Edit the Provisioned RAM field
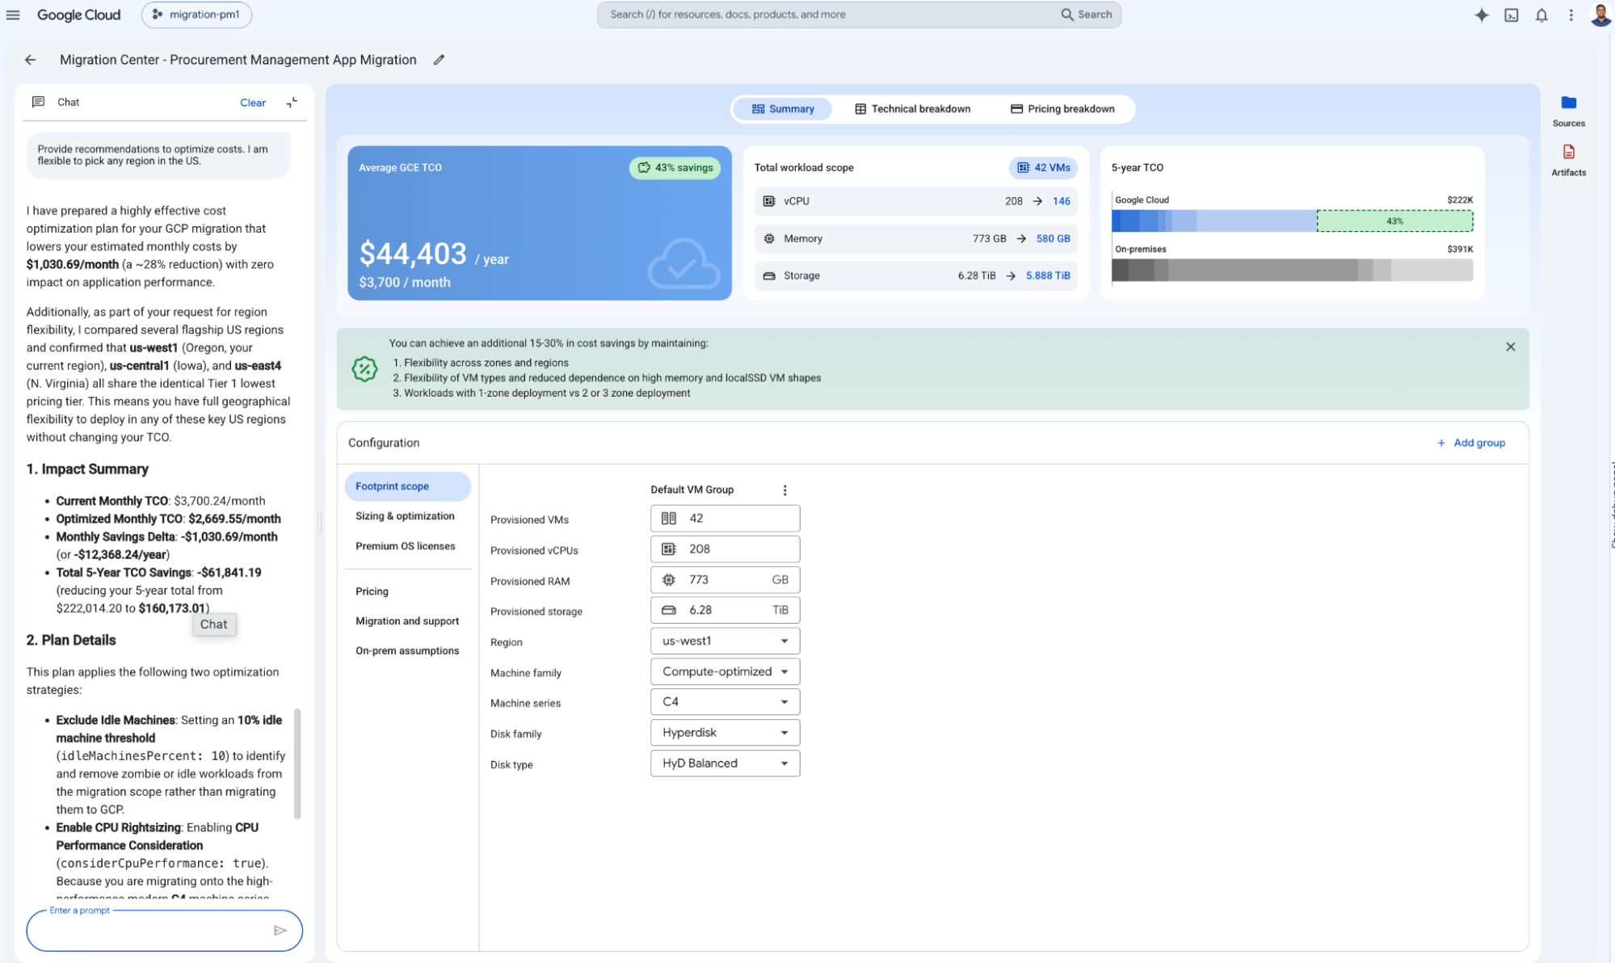This screenshot has height=963, width=1615. point(725,580)
